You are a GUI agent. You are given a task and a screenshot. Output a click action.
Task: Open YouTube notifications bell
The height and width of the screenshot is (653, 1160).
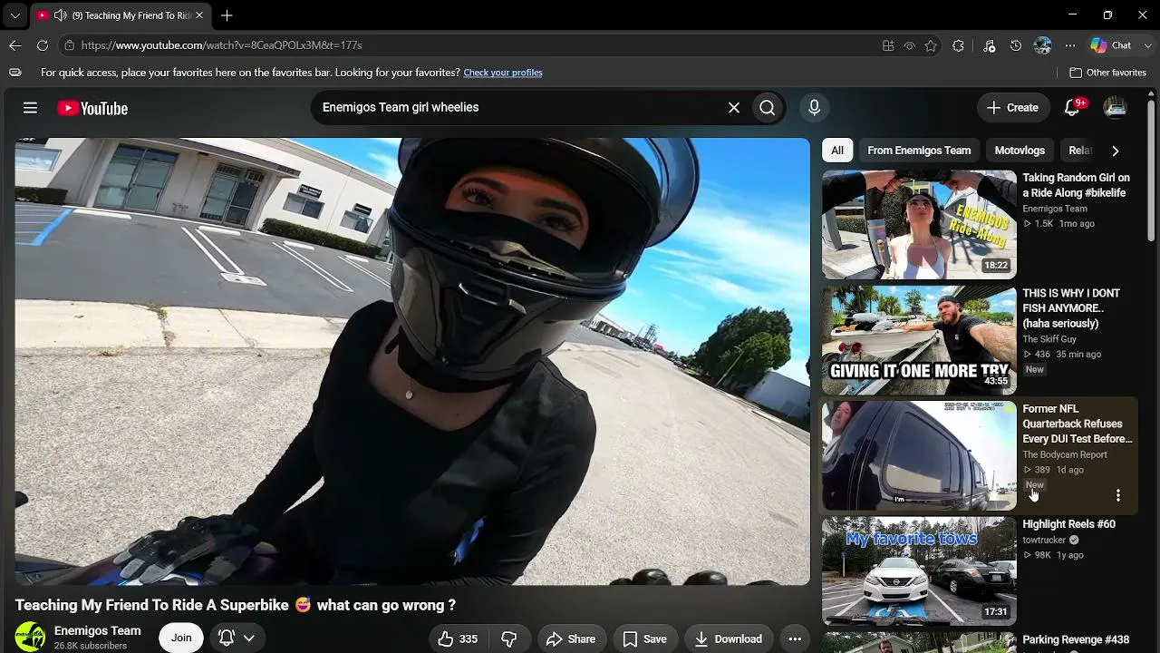pos(1072,108)
